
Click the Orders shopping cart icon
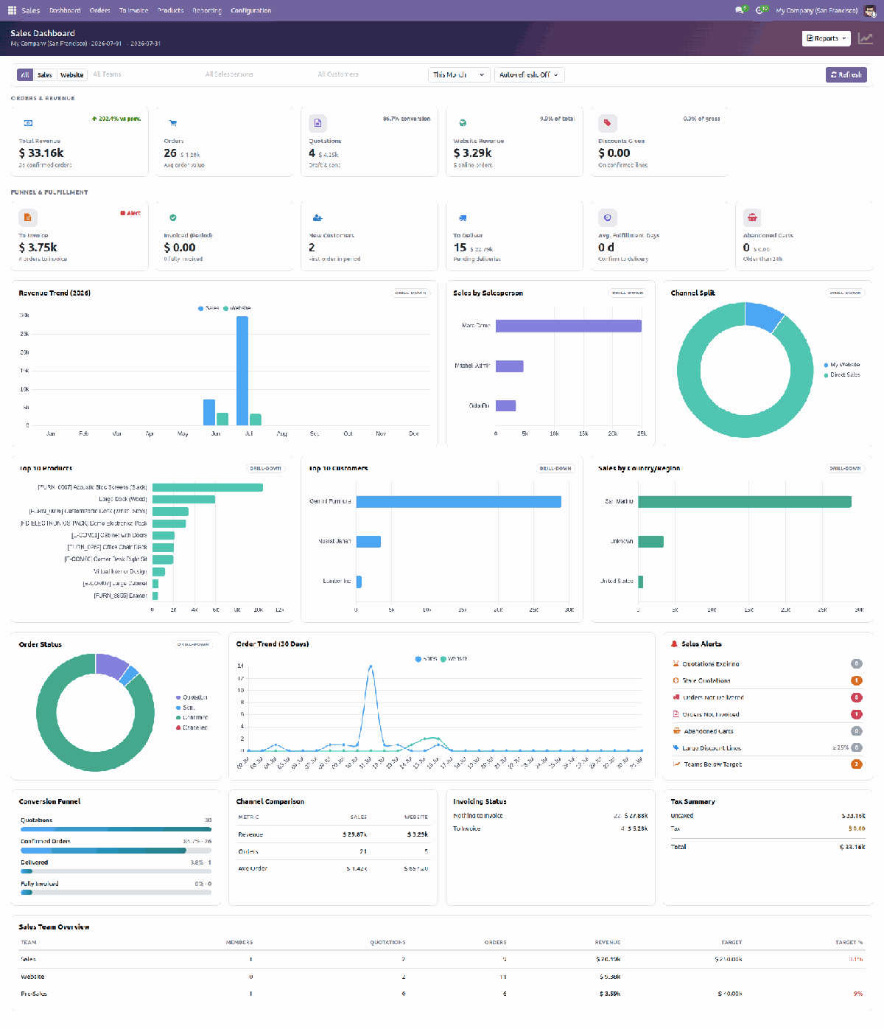(173, 123)
